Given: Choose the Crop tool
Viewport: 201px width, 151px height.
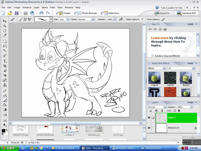Looking at the screenshot, I should coord(5,66).
